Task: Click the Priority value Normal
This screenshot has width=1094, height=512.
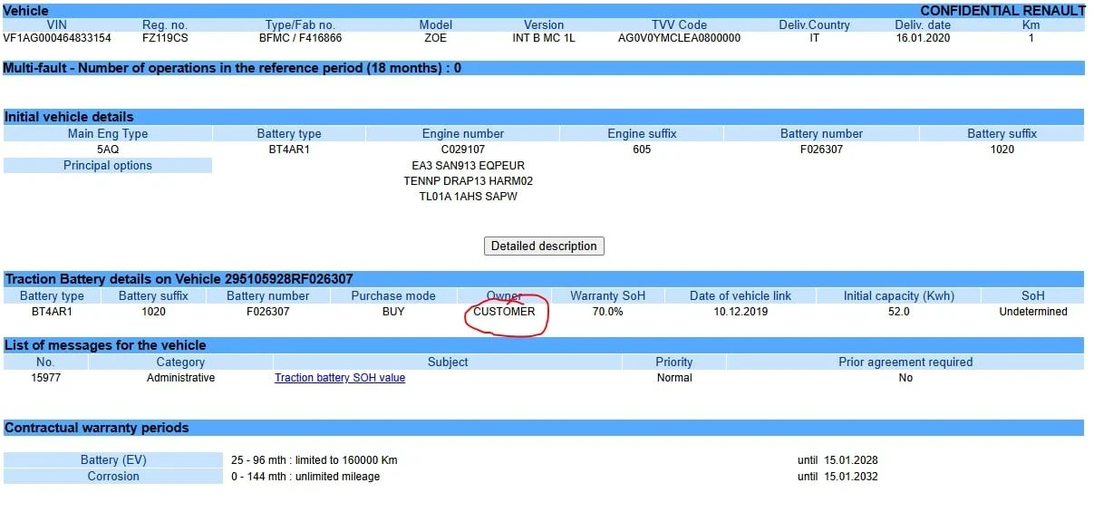Action: 674,378
